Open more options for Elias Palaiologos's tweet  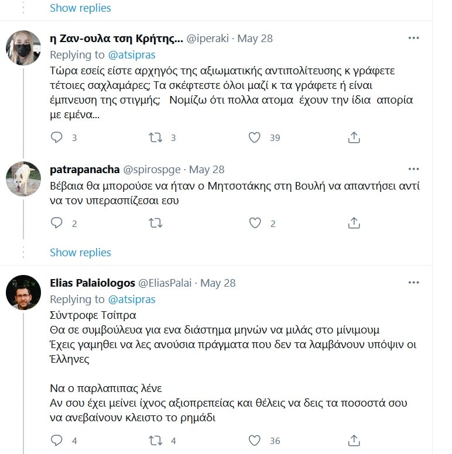pos(413,283)
